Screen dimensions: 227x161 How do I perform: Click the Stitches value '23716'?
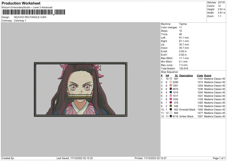[221, 3]
